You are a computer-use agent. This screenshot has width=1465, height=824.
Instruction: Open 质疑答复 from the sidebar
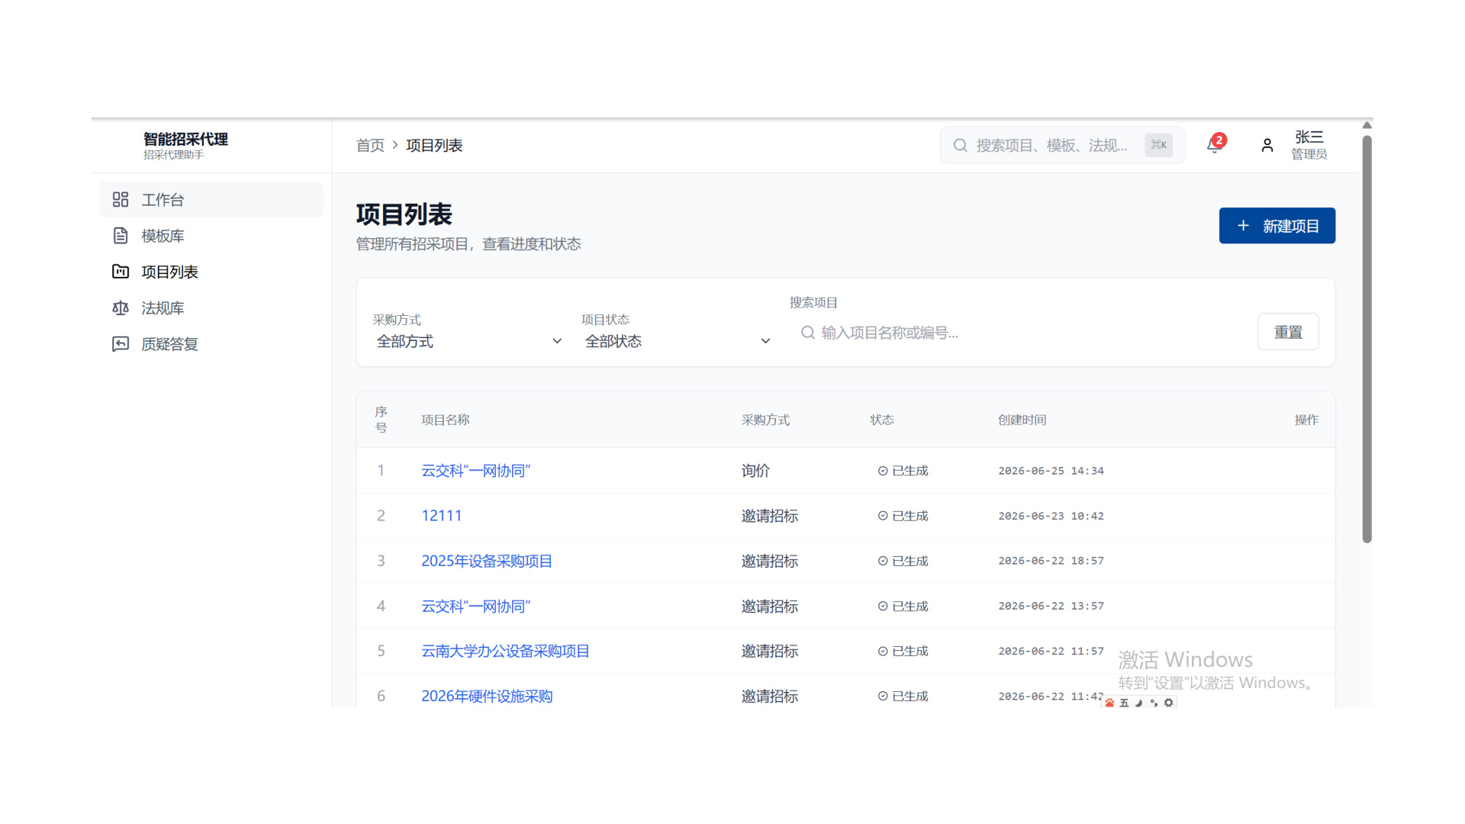211,344
